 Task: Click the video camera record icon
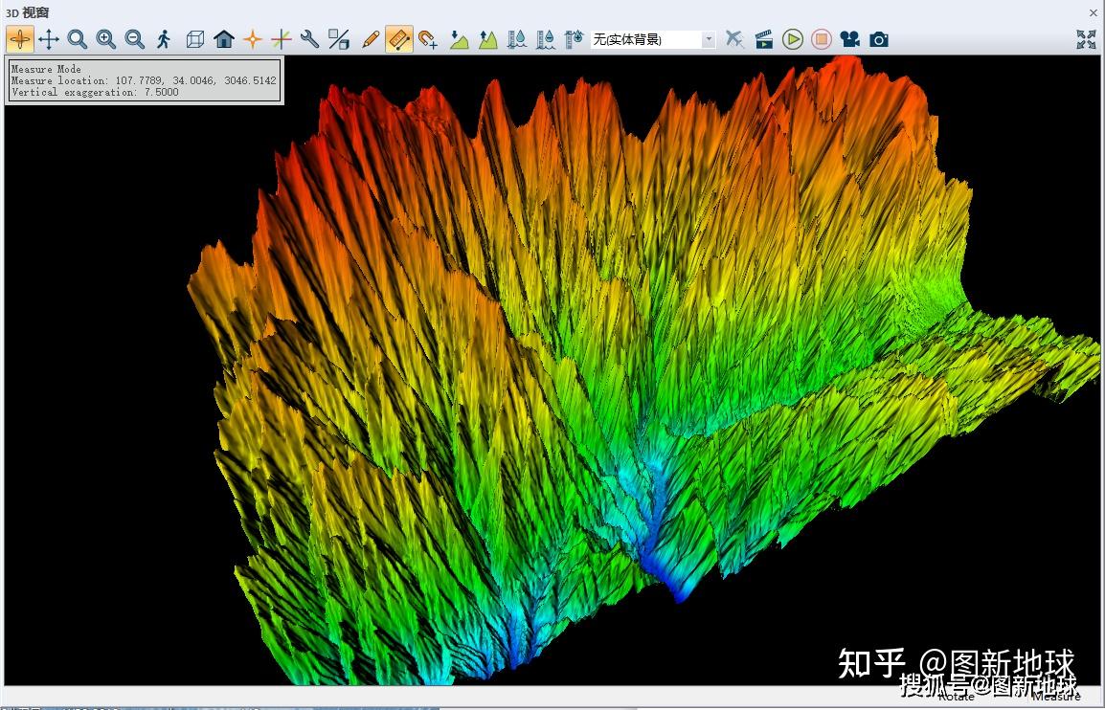click(x=850, y=38)
